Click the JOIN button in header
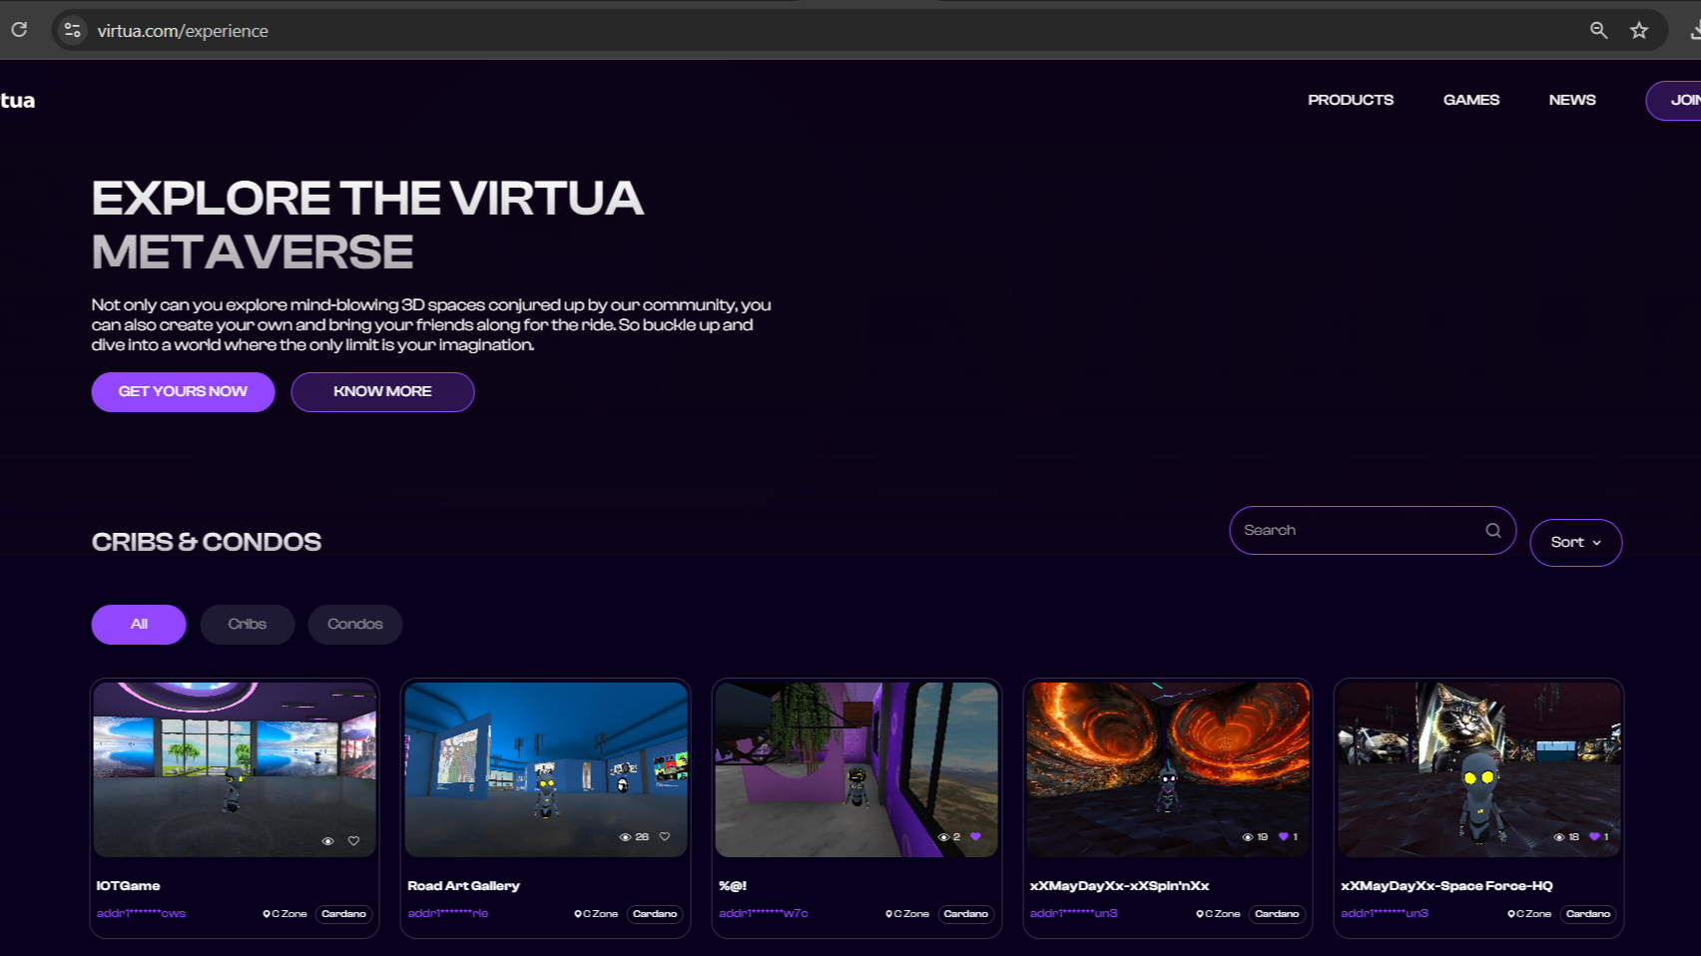The width and height of the screenshot is (1701, 956). (1674, 101)
